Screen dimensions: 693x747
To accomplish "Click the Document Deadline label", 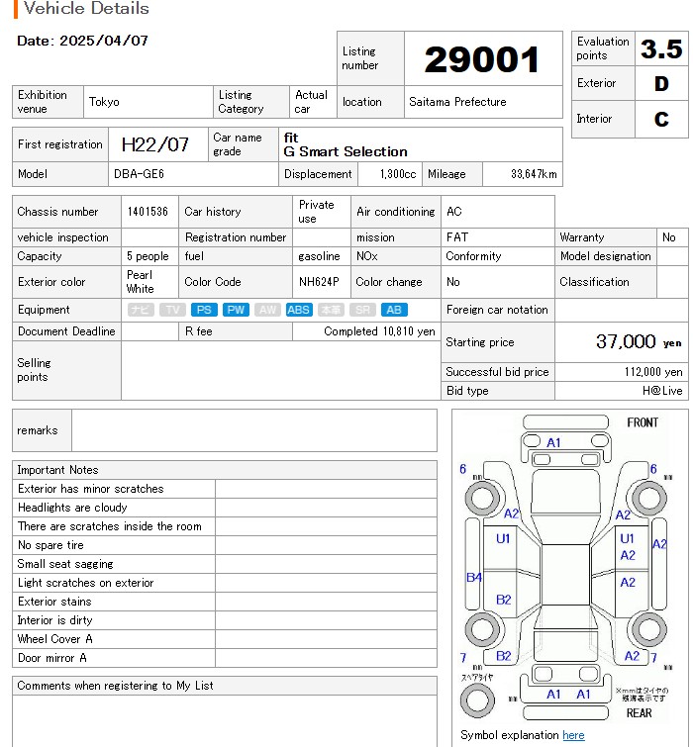I will 66,331.
